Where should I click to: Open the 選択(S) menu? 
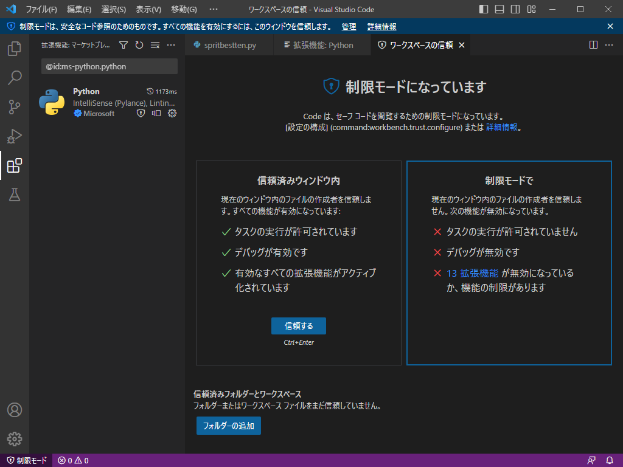click(x=114, y=9)
